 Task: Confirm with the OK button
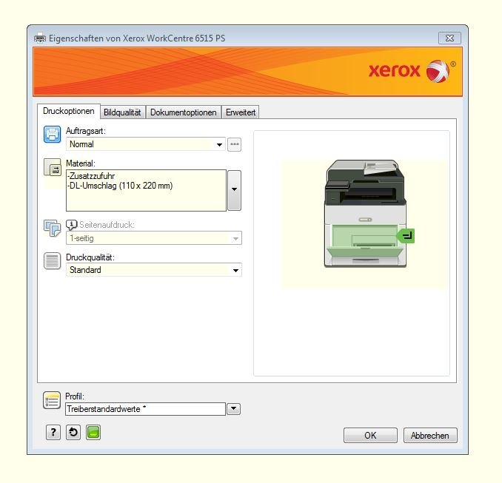tap(370, 436)
